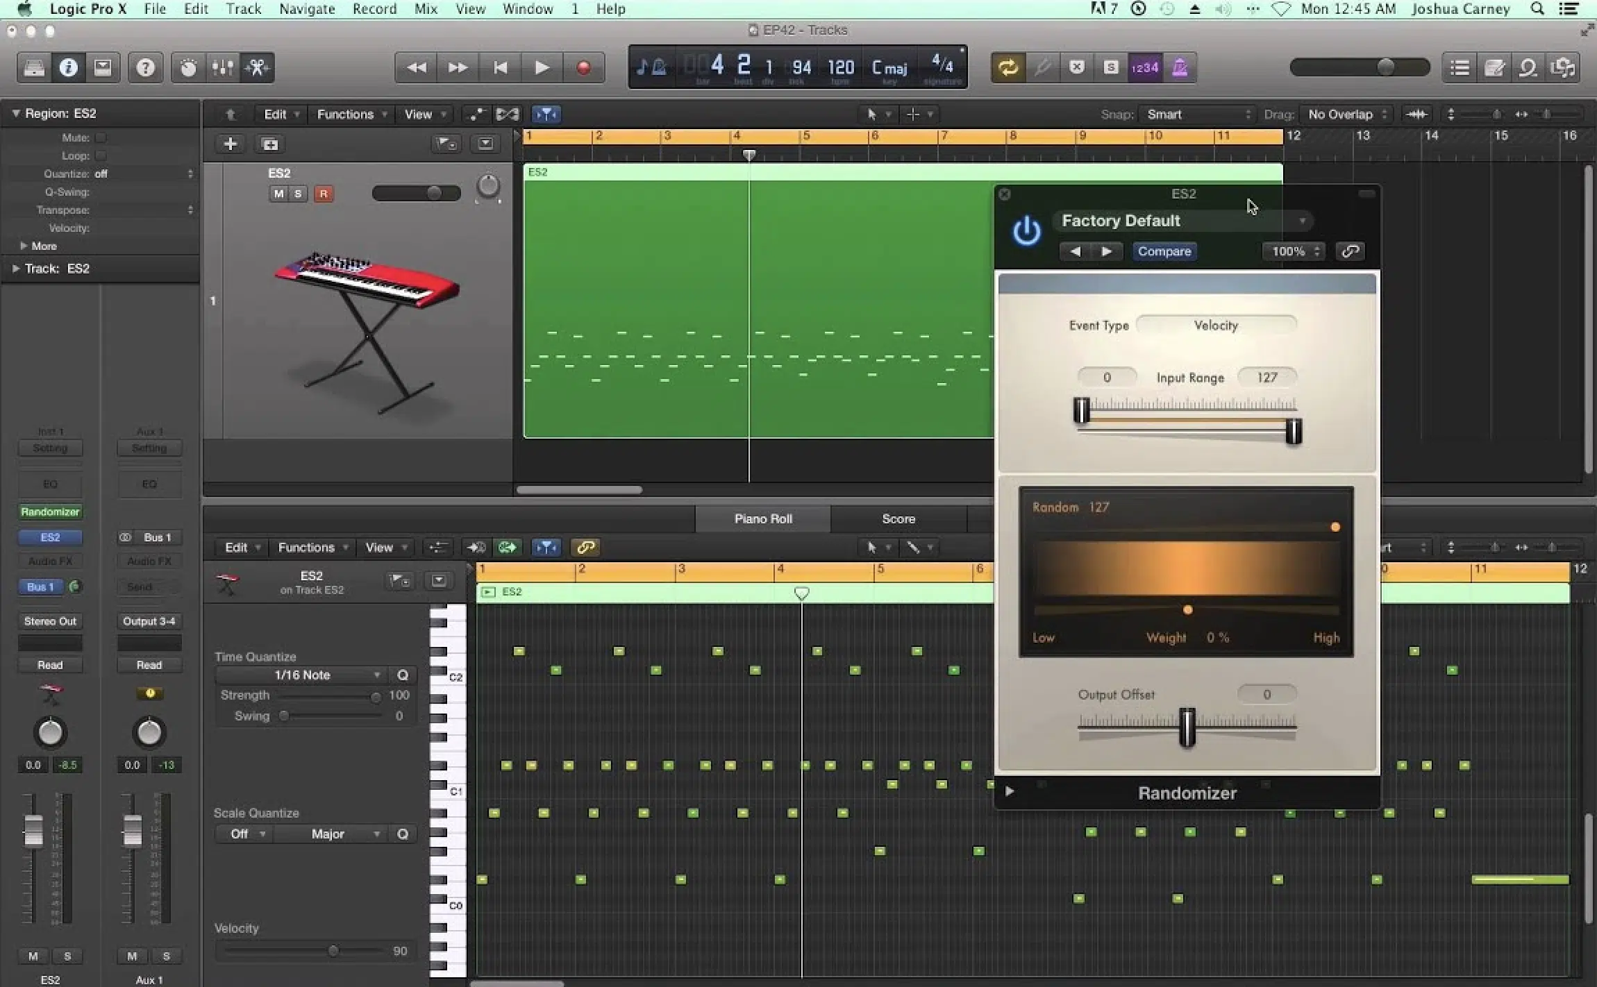Mute the ES2 track header

pos(278,194)
